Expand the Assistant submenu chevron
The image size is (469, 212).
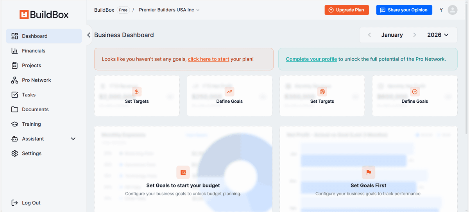coord(73,139)
